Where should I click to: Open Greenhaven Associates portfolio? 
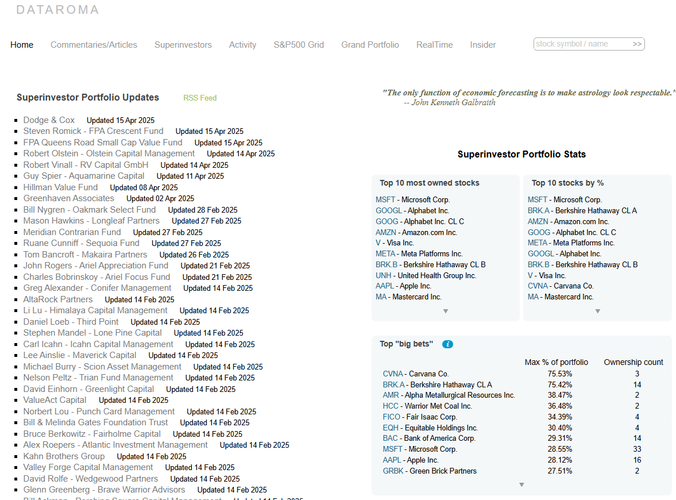[68, 198]
